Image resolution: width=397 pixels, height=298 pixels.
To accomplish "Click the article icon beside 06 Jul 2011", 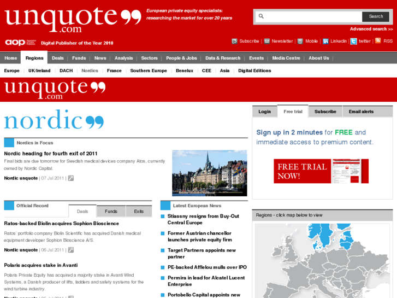I will click(x=71, y=250).
